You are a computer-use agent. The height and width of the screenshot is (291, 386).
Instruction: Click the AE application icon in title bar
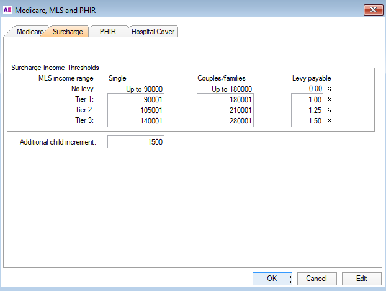pyautogui.click(x=7, y=9)
